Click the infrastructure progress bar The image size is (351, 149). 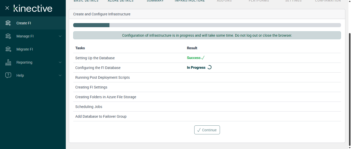tap(207, 25)
